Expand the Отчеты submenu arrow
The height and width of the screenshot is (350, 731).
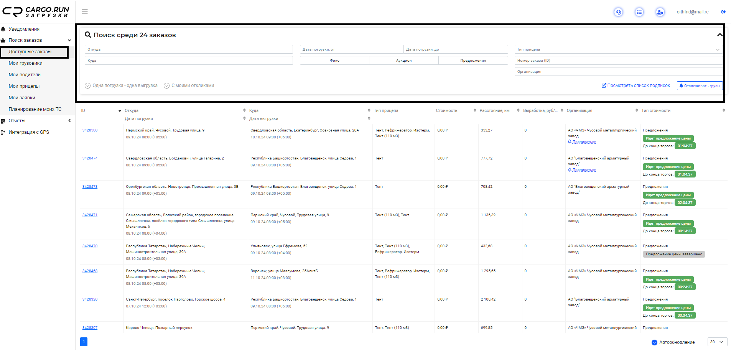[69, 121]
